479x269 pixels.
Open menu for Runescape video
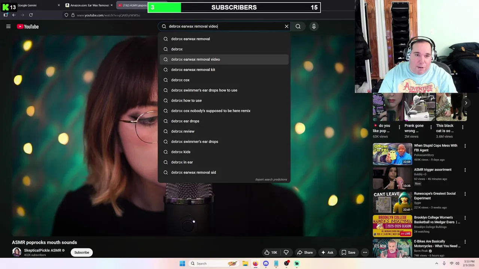pos(465,194)
